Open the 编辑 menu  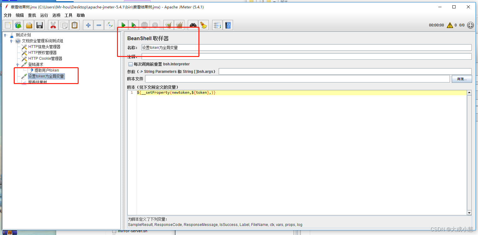tap(20, 15)
